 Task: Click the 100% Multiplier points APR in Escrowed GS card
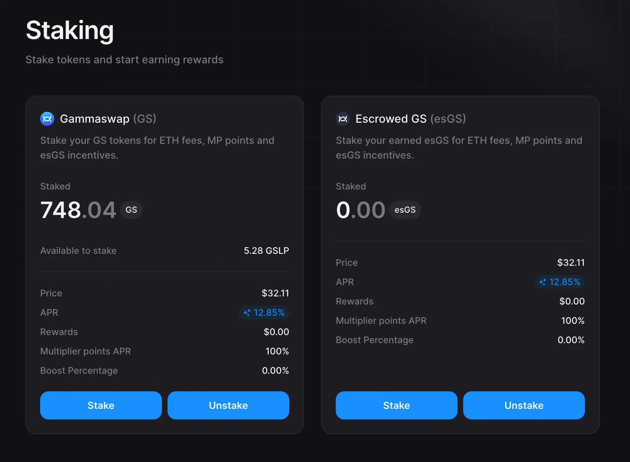coord(573,321)
